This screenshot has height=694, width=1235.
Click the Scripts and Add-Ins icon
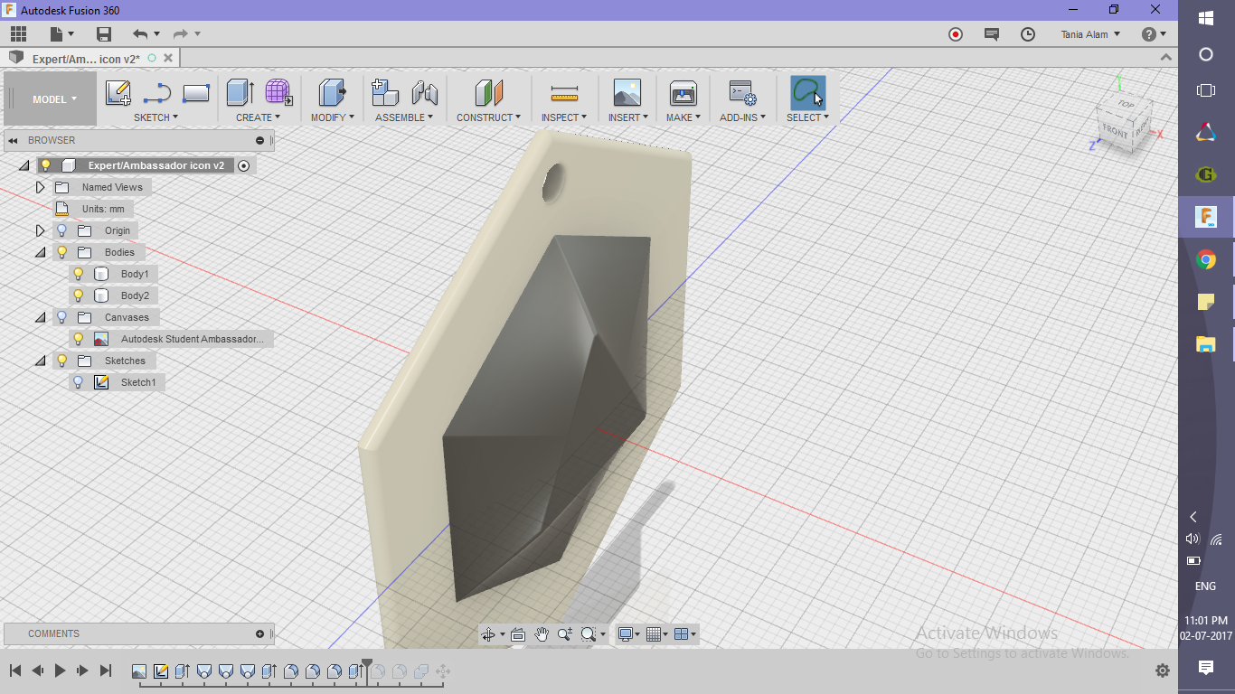tap(742, 93)
